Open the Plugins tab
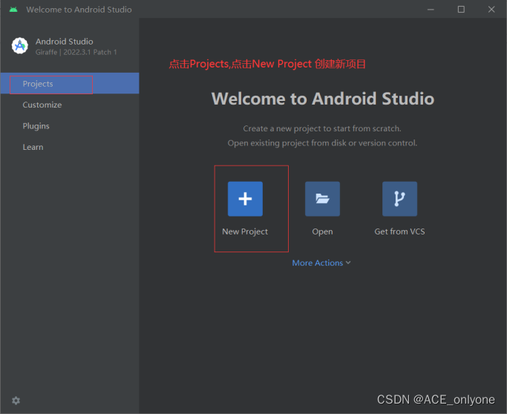This screenshot has height=414, width=507. coord(70,126)
